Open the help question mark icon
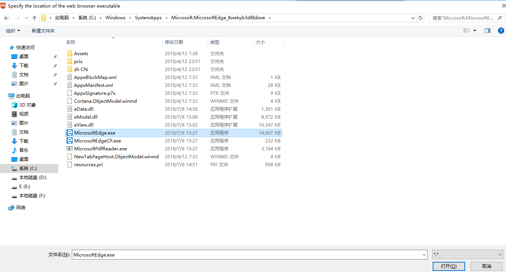Screen dimensions: 506x272 click(x=500, y=31)
